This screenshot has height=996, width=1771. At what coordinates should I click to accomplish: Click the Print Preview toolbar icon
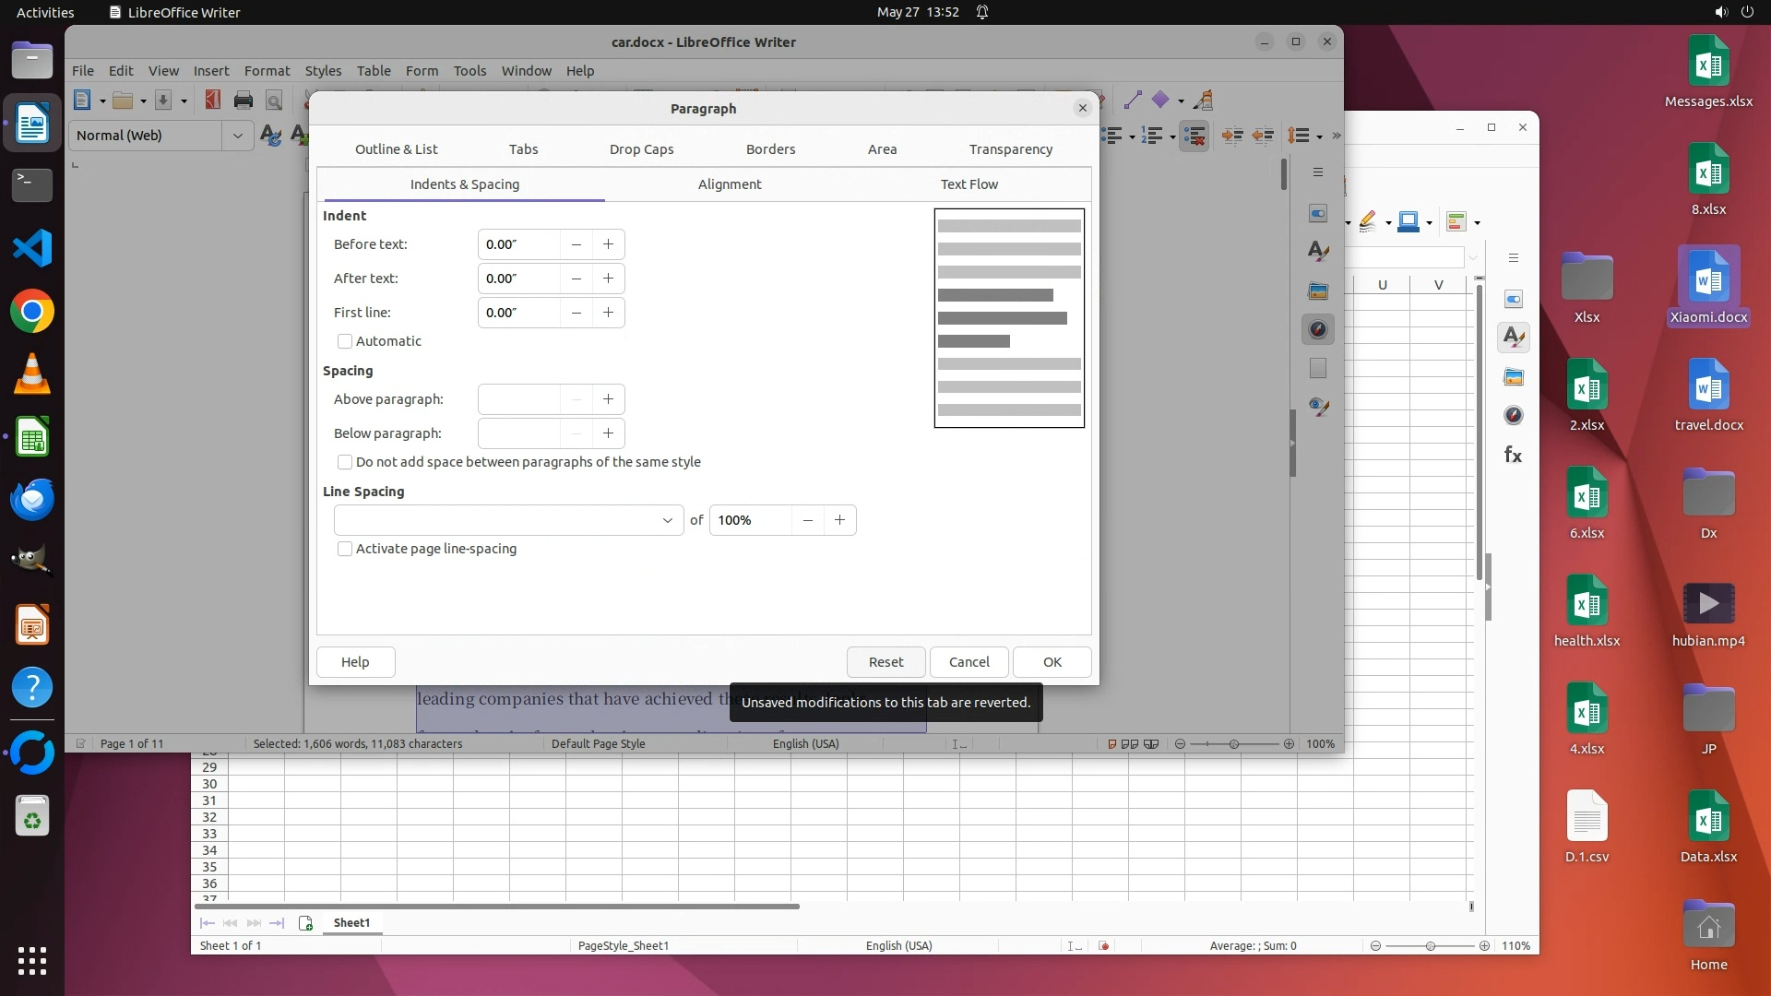[x=274, y=101]
